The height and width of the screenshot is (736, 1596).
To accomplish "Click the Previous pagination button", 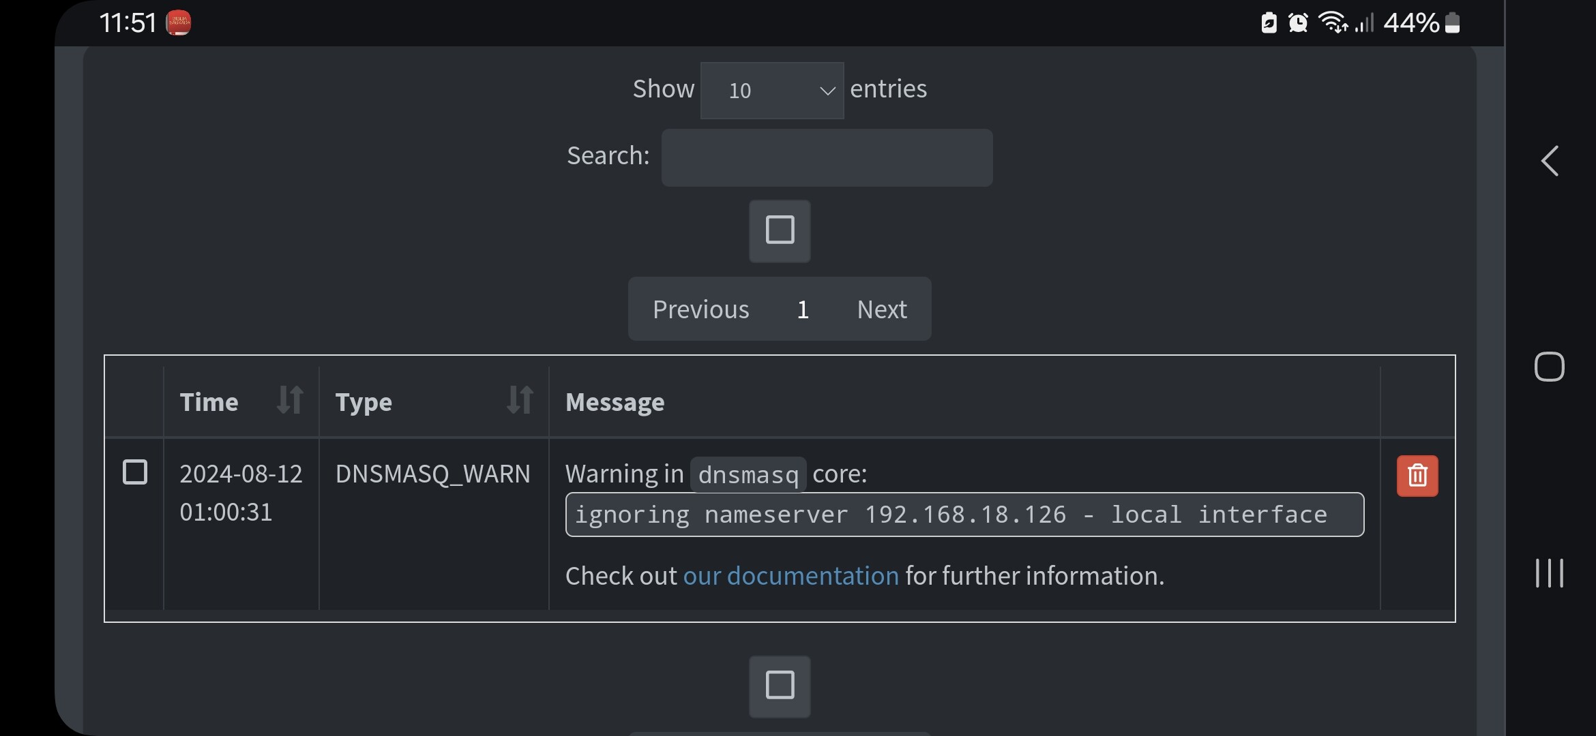I will click(700, 309).
